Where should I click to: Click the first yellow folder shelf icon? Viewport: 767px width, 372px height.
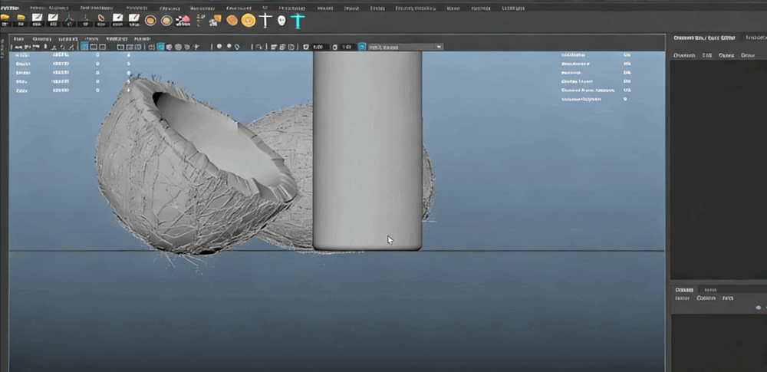(5, 18)
